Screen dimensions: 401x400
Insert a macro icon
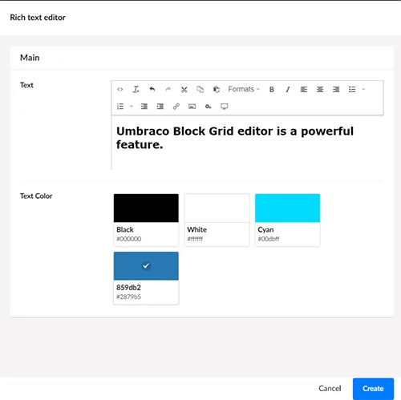209,107
